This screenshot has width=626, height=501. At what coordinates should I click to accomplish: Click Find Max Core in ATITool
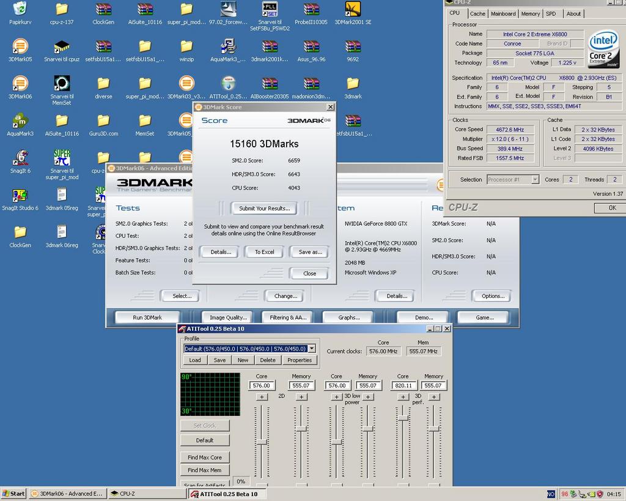click(205, 457)
